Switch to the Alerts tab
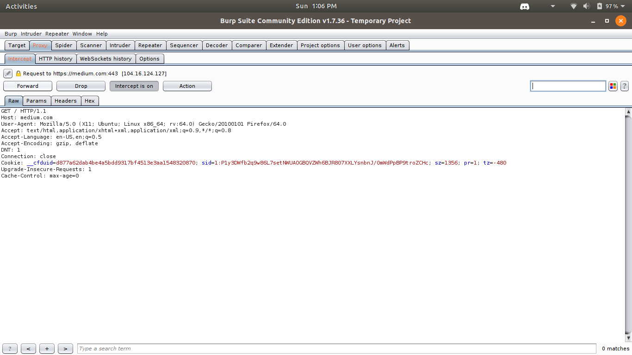The width and height of the screenshot is (632, 355). coord(397,45)
